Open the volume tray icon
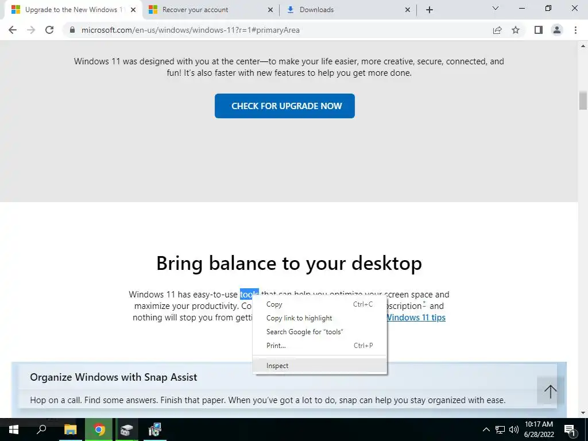588x441 pixels. point(514,430)
